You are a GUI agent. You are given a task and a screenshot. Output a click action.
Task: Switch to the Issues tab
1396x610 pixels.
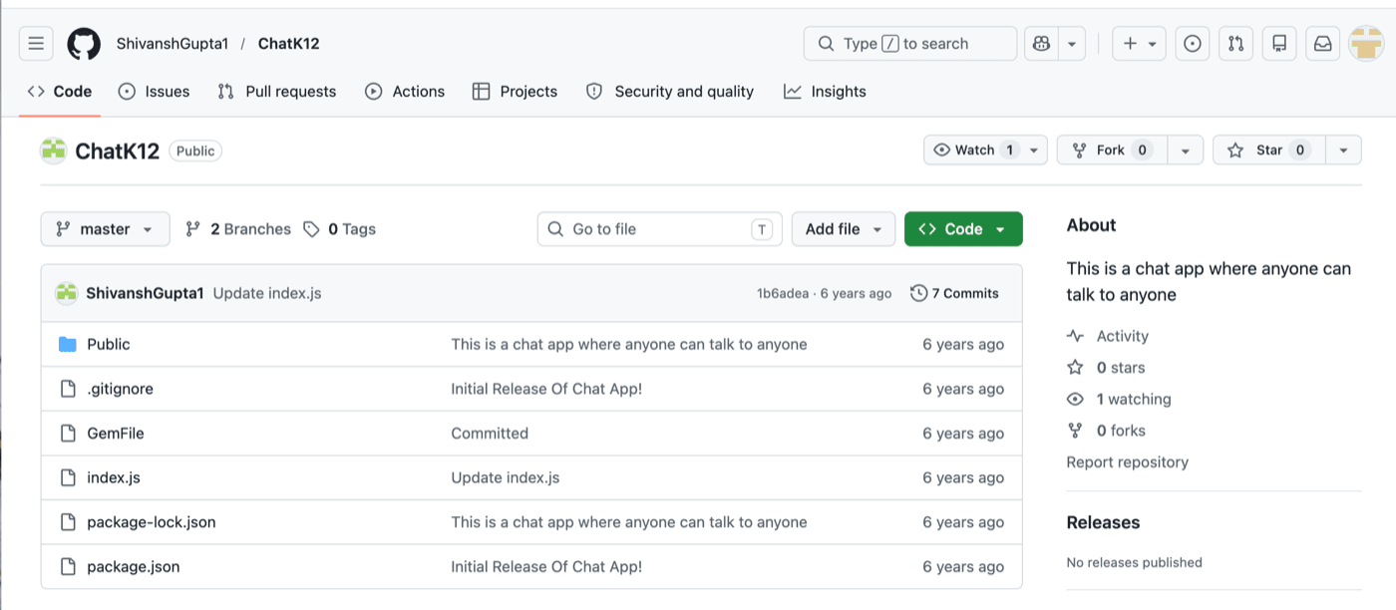(154, 92)
